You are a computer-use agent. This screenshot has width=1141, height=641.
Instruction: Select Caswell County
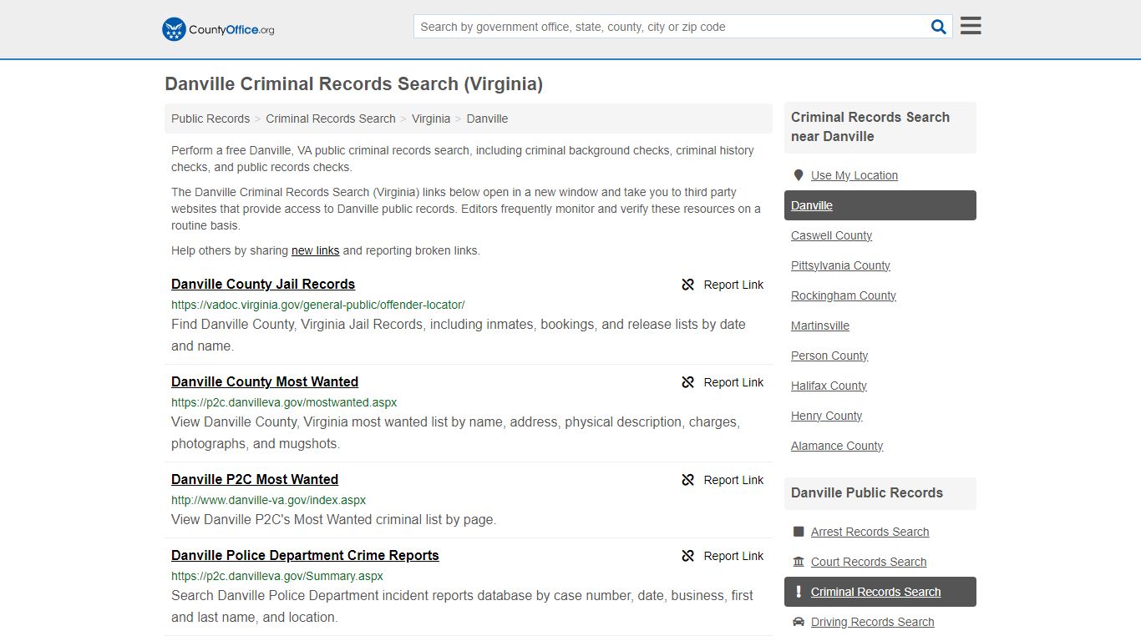click(x=831, y=235)
